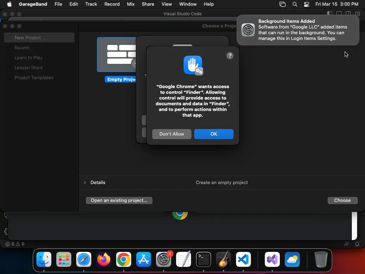
Task: Open the Mix menu
Action: [x=130, y=4]
